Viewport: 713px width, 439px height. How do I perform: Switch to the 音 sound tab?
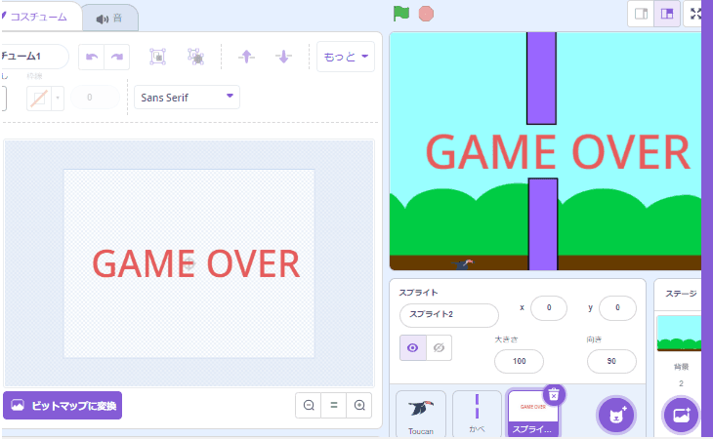(x=109, y=18)
